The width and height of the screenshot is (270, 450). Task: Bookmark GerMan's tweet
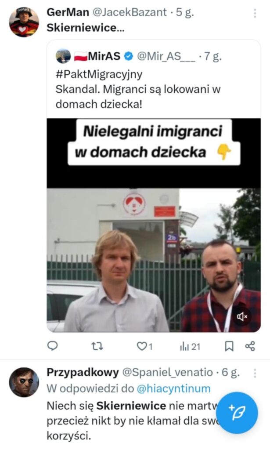(229, 346)
